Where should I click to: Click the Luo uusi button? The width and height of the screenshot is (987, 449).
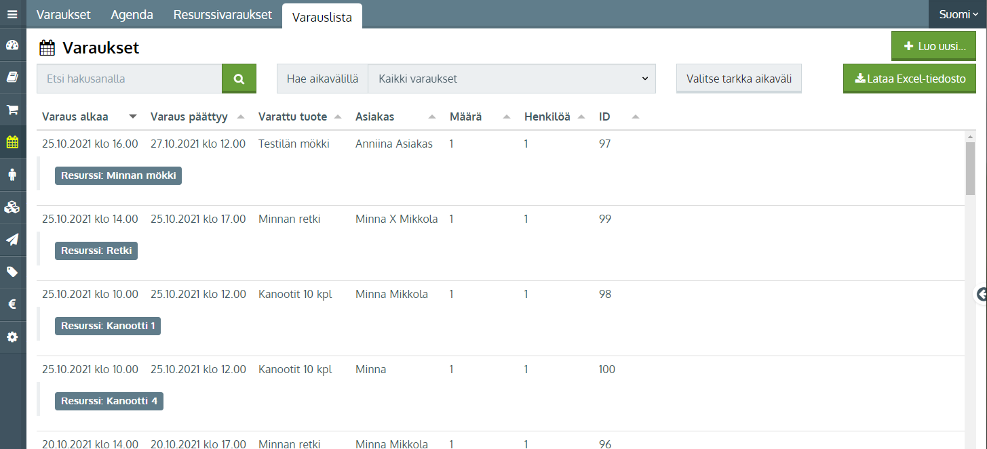point(933,46)
